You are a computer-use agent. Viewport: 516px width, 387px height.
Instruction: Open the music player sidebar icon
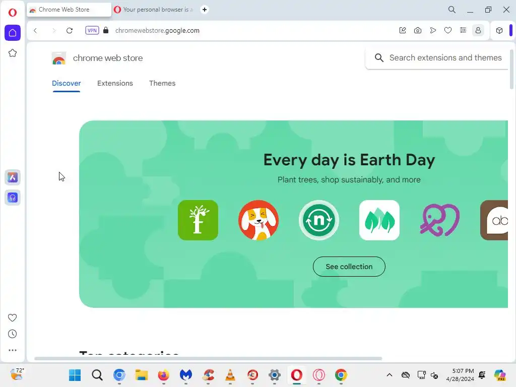coord(13,198)
